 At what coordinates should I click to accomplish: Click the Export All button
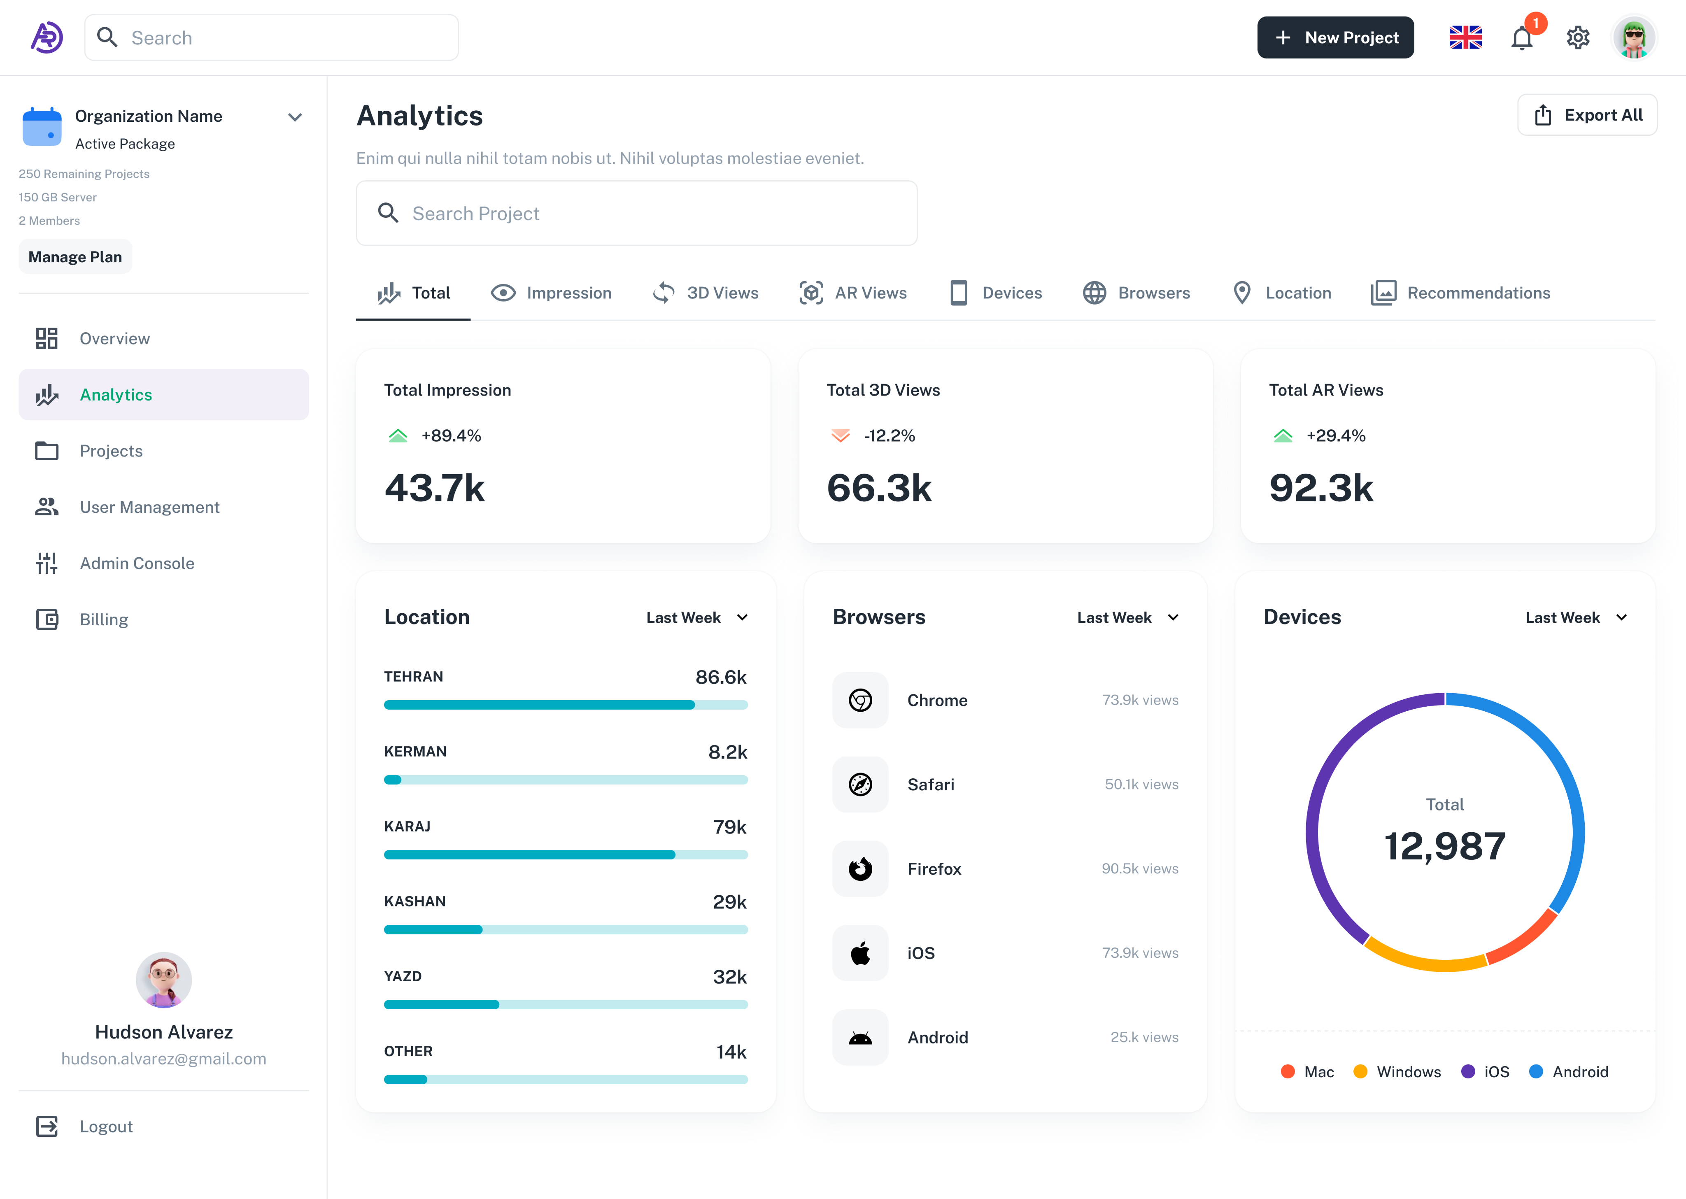(1587, 115)
